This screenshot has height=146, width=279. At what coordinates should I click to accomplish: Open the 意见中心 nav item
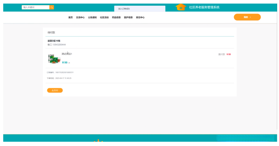click(140, 17)
